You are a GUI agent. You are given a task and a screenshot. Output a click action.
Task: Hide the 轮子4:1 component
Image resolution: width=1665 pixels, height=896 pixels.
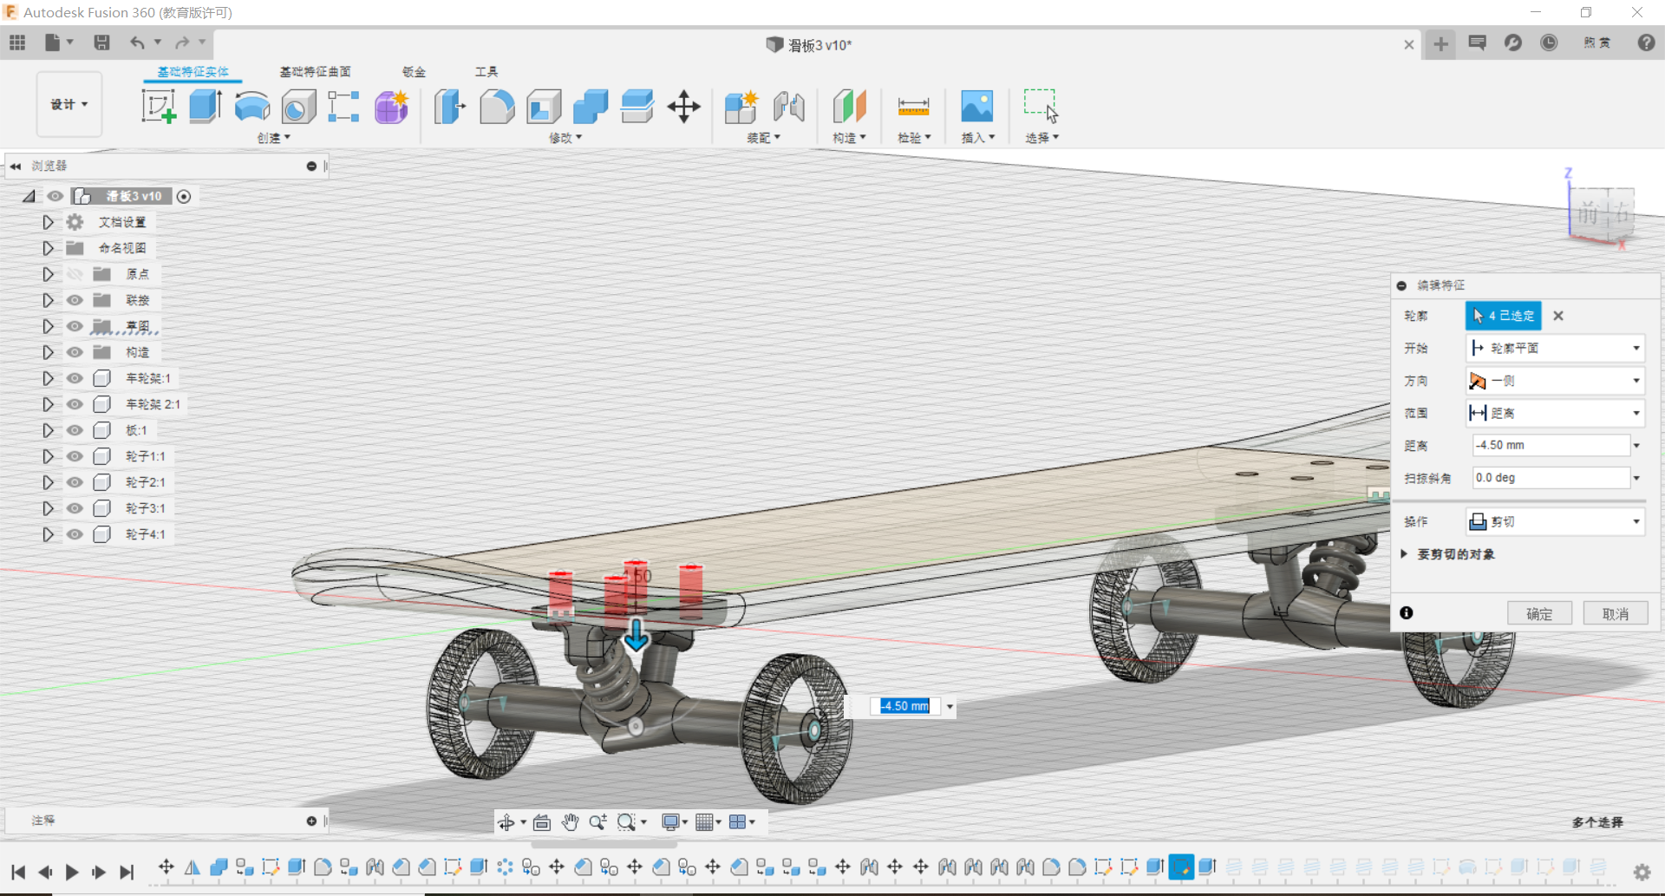(75, 534)
